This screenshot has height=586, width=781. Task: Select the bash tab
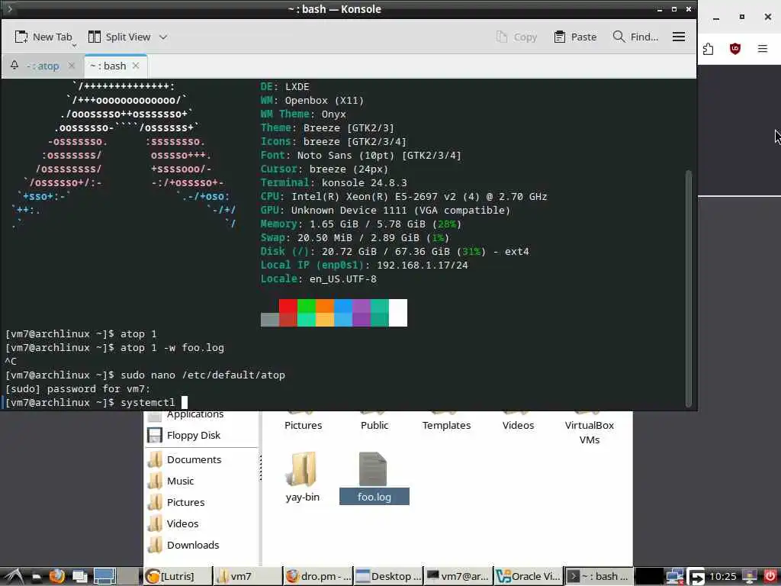pos(108,66)
